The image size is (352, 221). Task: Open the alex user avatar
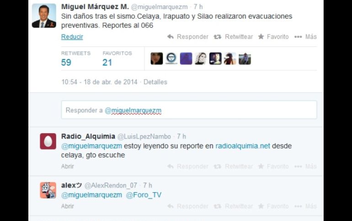[48, 190]
